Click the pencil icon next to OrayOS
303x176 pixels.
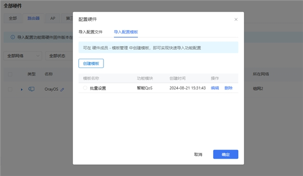(x=62, y=89)
